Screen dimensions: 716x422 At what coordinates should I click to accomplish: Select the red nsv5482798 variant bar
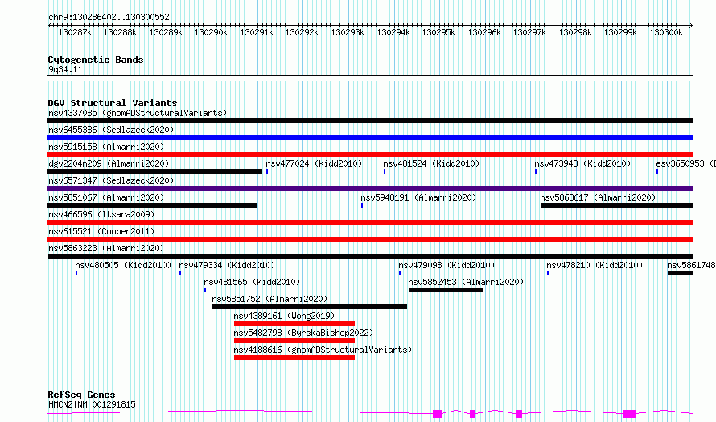click(x=294, y=341)
